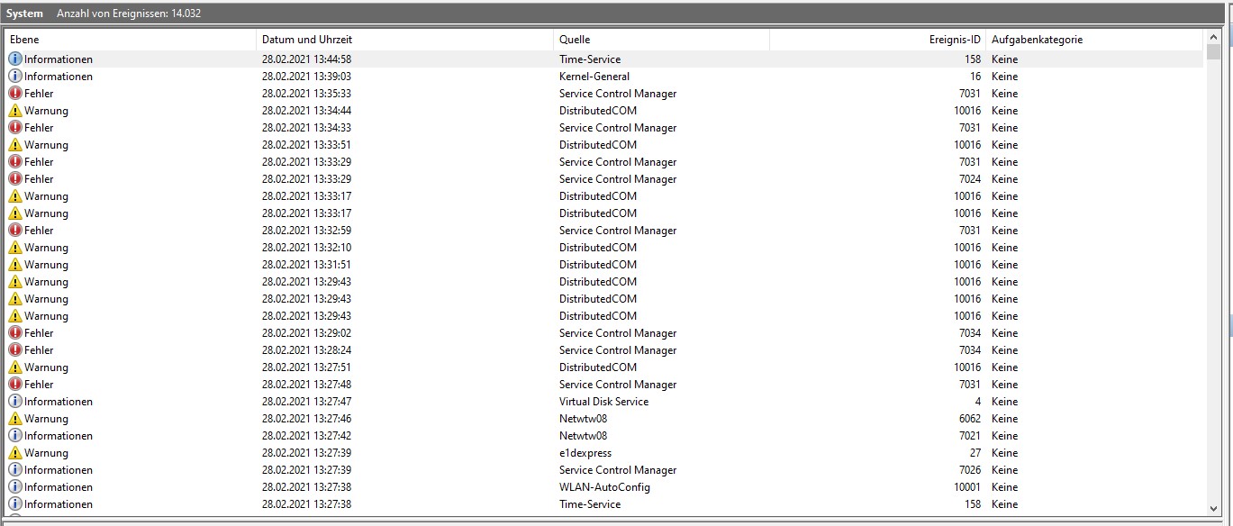
Task: Click the information icon beside Kernel-General event 16
Action: click(x=13, y=76)
